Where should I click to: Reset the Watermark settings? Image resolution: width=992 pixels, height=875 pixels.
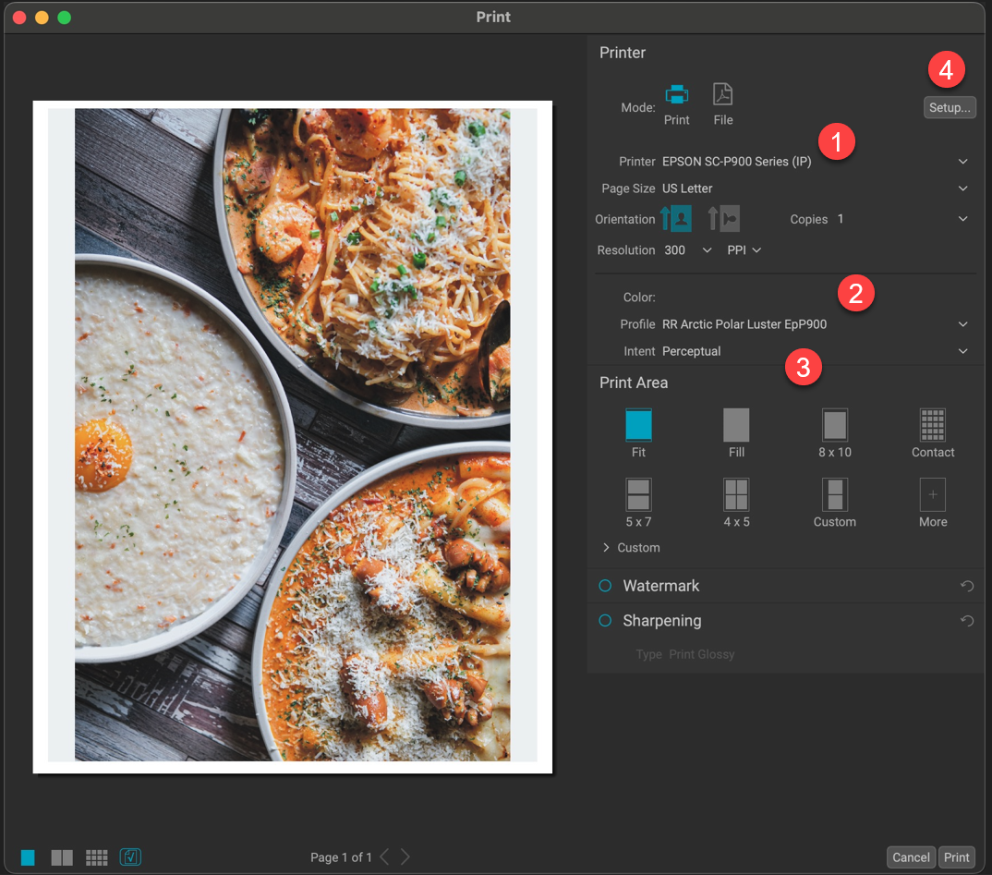click(x=967, y=586)
